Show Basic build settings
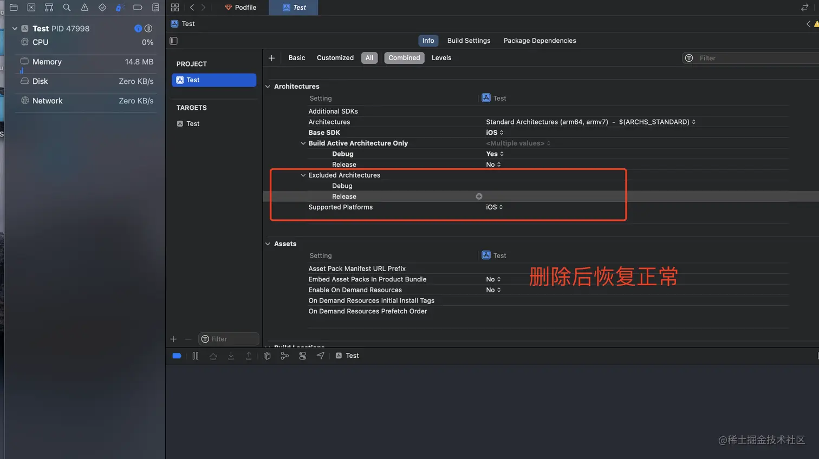 point(297,58)
